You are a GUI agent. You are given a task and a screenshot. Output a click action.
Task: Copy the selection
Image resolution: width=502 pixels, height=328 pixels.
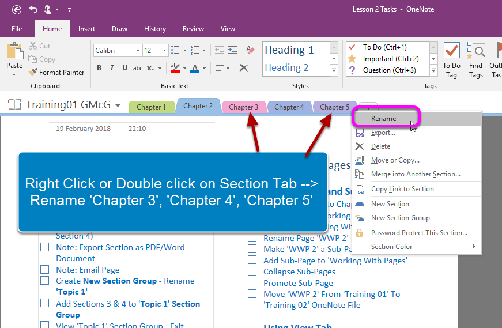(42, 59)
